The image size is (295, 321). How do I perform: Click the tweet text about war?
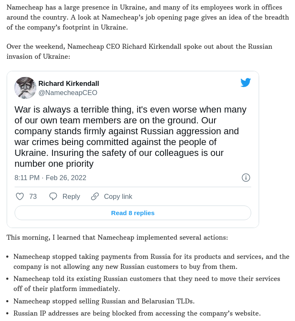click(x=130, y=137)
